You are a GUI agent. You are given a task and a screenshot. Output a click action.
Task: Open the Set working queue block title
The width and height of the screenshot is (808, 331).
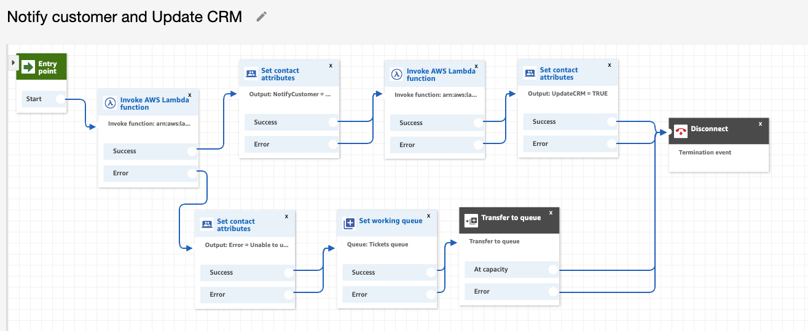point(391,221)
